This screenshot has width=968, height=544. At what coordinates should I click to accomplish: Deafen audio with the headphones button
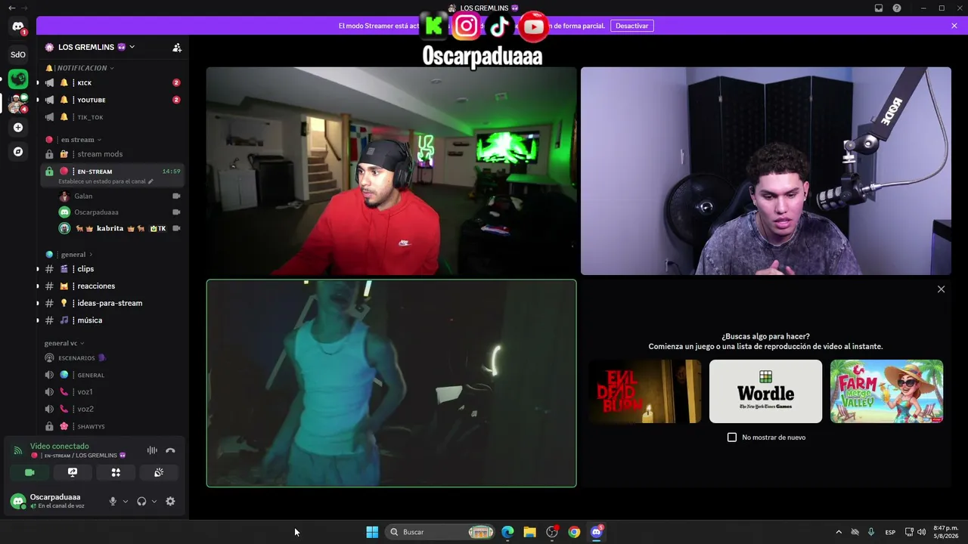(x=141, y=501)
